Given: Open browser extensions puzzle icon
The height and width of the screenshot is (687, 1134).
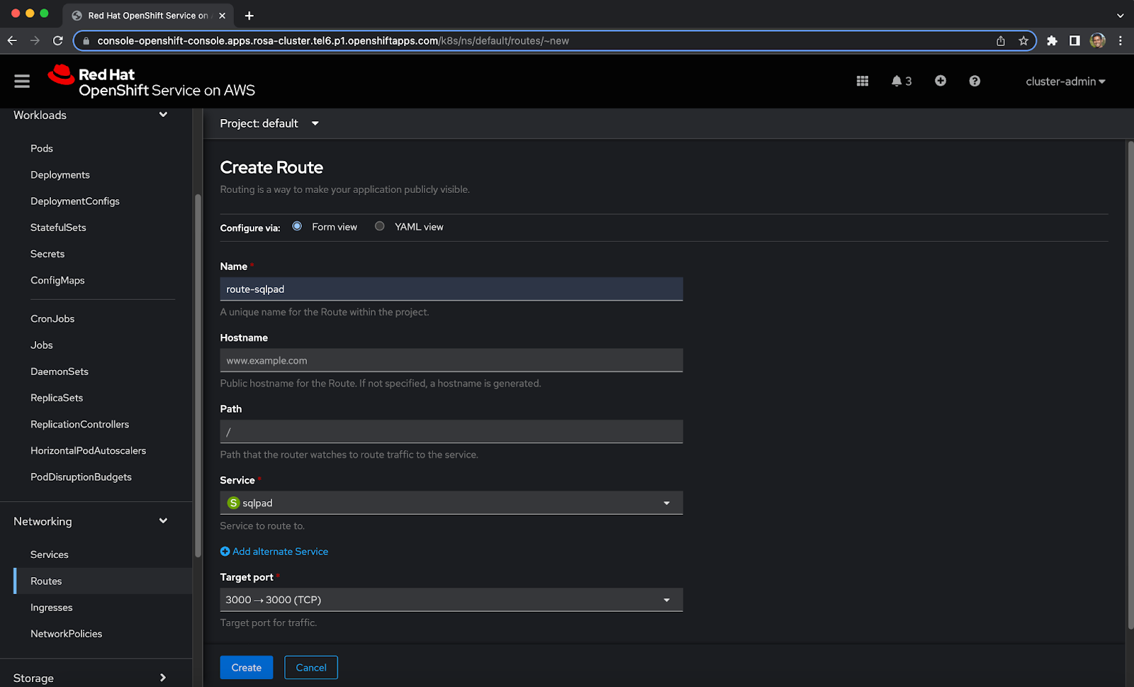Looking at the screenshot, I should (x=1052, y=41).
